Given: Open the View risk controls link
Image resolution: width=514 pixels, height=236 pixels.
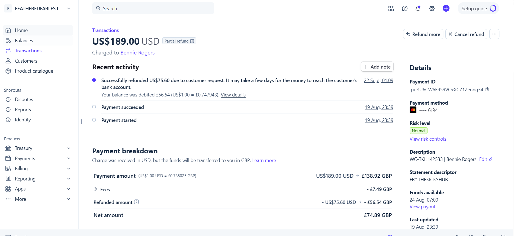Looking at the screenshot, I should tap(428, 139).
